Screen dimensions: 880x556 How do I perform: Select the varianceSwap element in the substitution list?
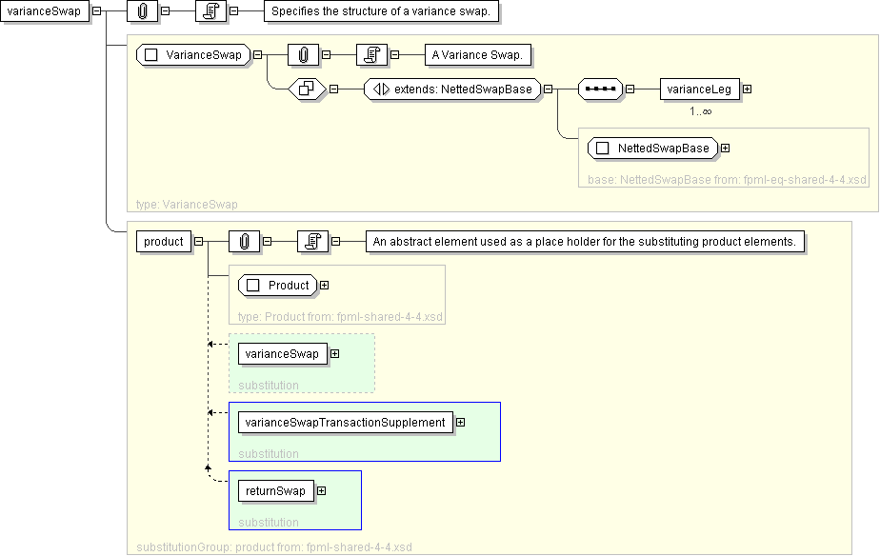click(x=281, y=354)
